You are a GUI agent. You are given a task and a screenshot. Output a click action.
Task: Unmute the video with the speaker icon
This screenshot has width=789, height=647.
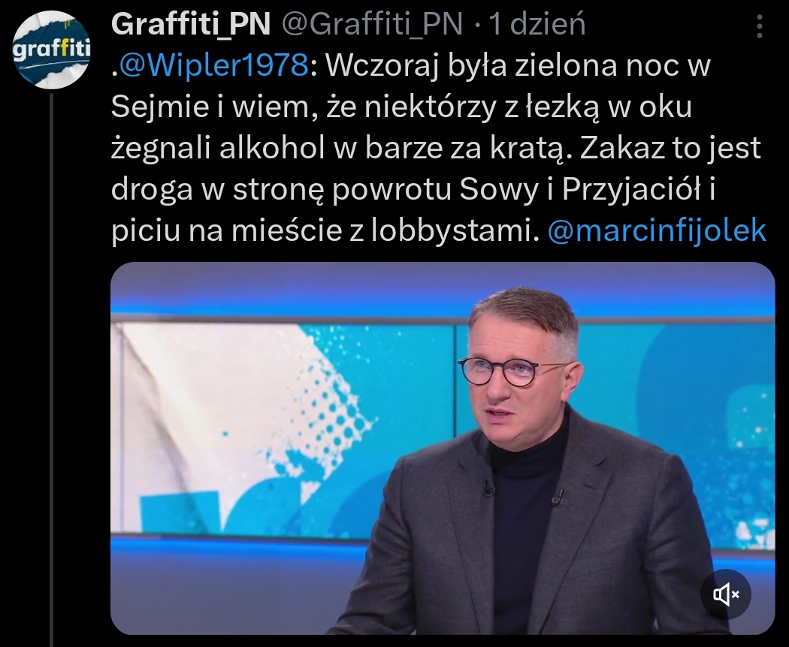pyautogui.click(x=726, y=594)
